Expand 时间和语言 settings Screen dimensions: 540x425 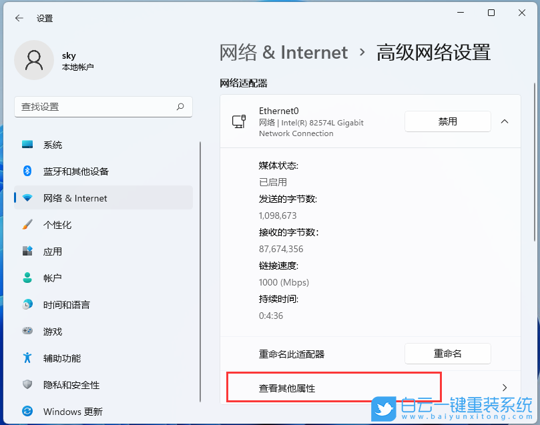pyautogui.click(x=27, y=305)
